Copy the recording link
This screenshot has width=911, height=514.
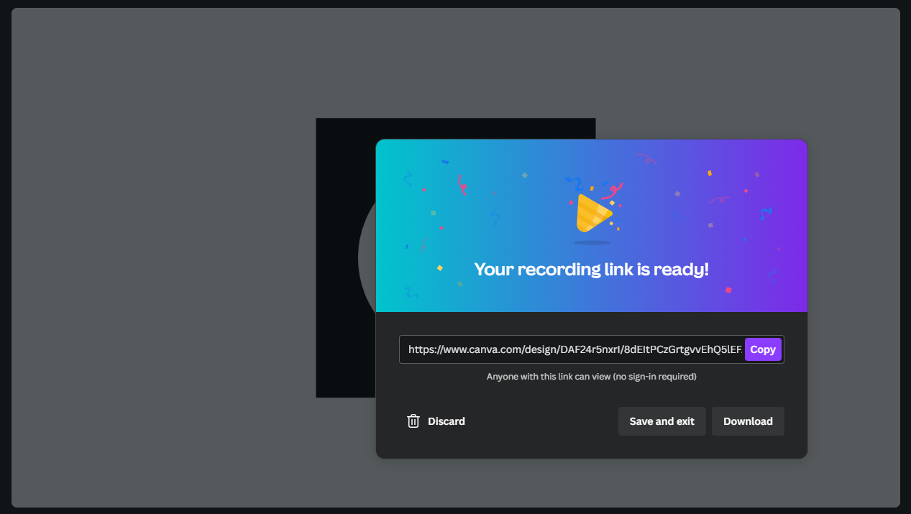(763, 349)
